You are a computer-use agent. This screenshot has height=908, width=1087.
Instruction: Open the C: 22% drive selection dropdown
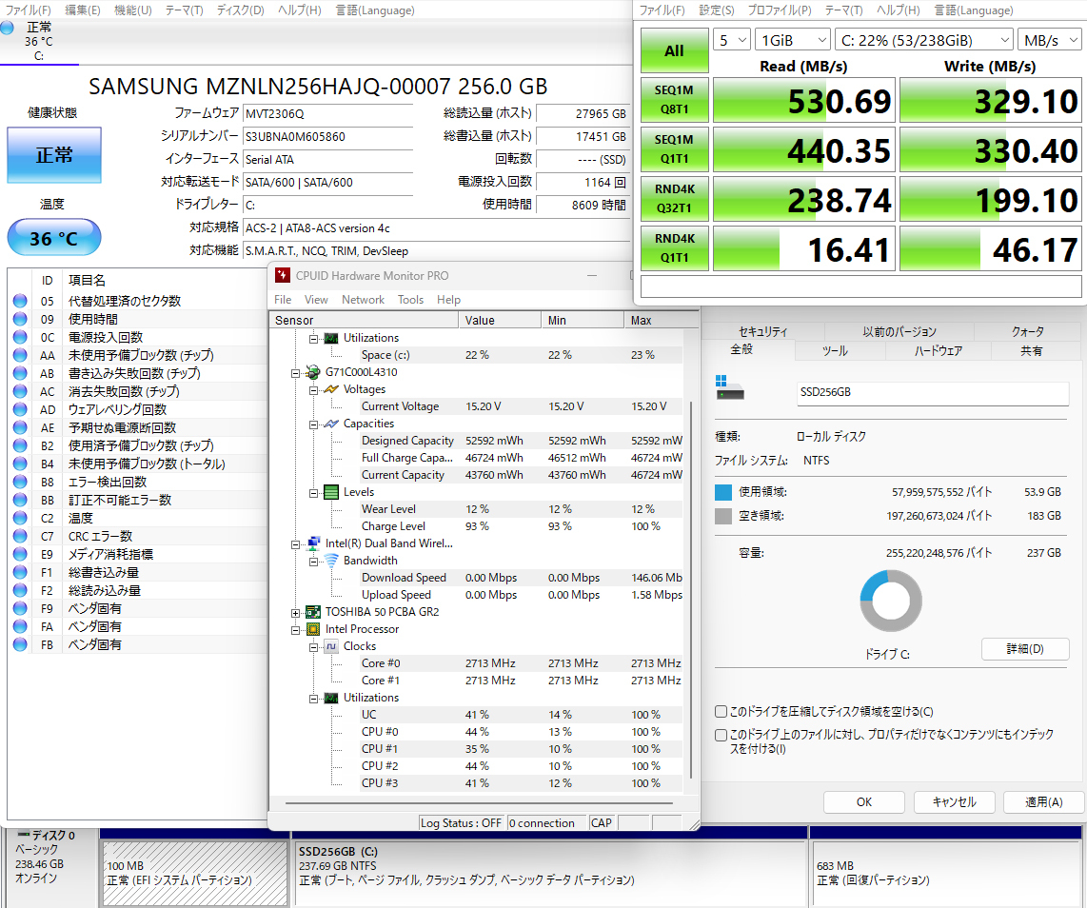(924, 40)
